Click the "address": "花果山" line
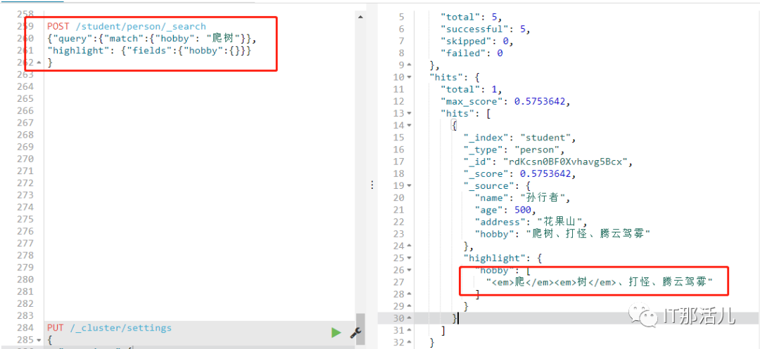This screenshot has width=760, height=349. [532, 222]
